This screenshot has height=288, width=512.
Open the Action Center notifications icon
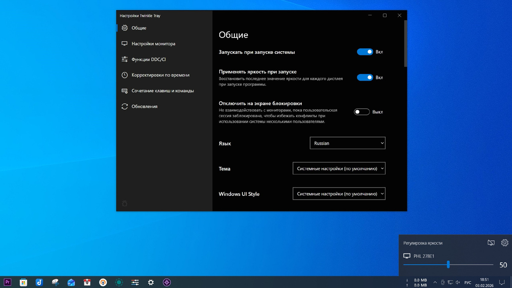[x=502, y=282]
